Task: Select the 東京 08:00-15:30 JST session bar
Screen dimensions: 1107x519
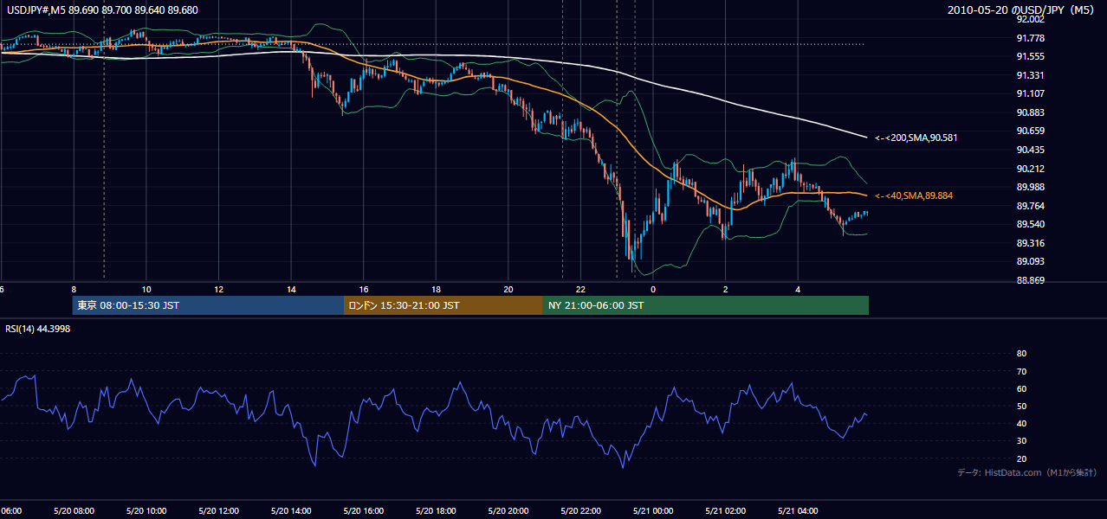Action: click(208, 305)
